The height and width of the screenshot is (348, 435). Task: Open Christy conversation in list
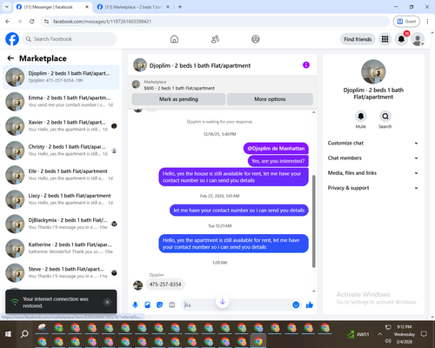61,151
